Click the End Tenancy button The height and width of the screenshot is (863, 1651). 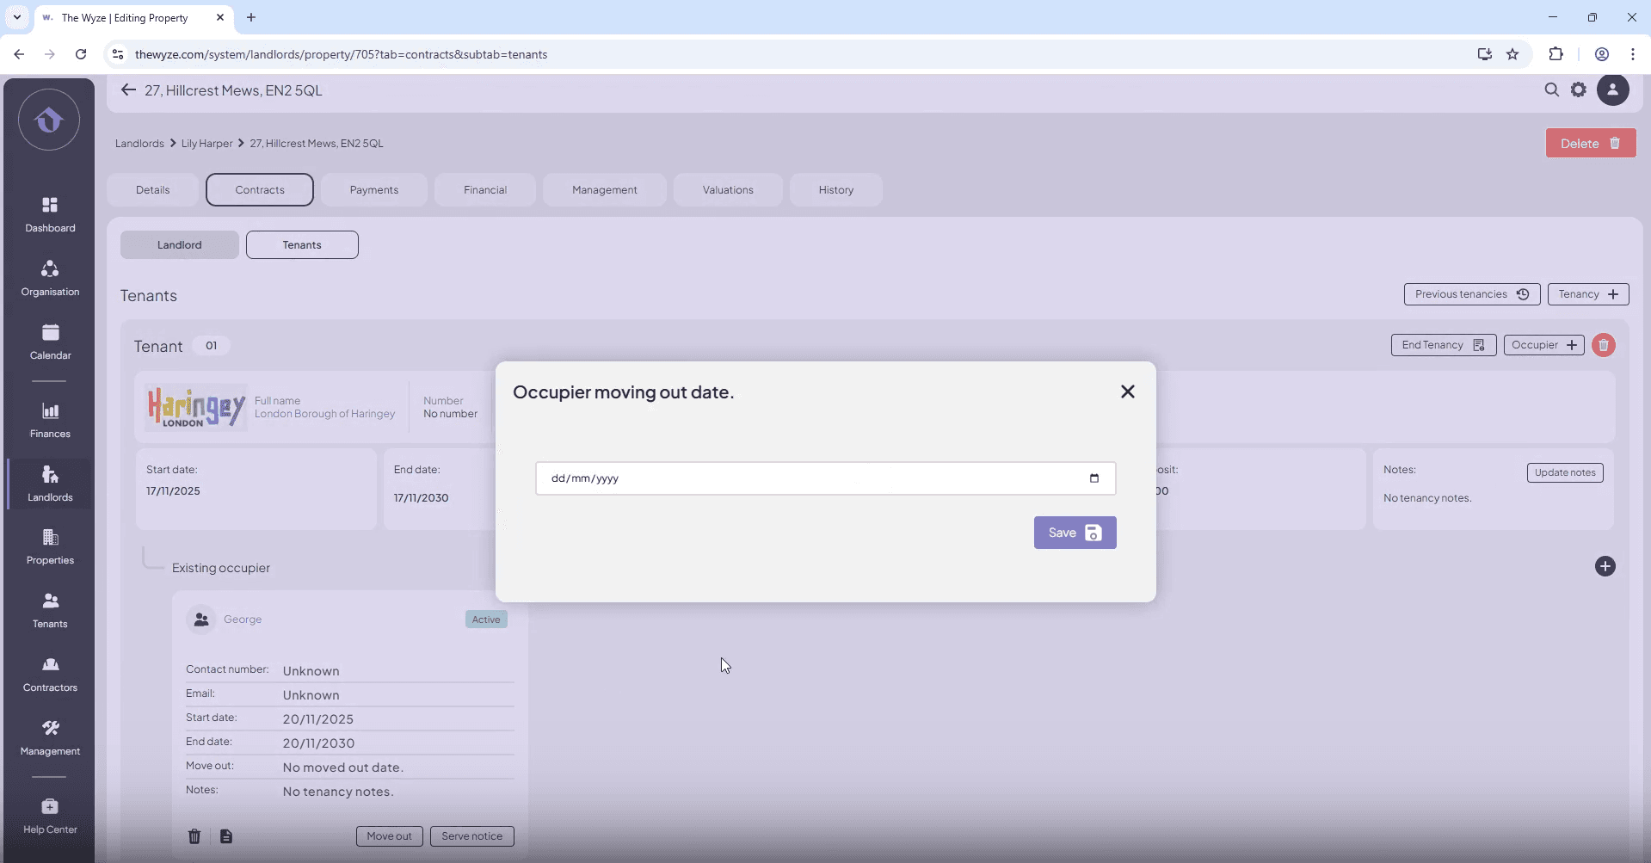pyautogui.click(x=1443, y=345)
